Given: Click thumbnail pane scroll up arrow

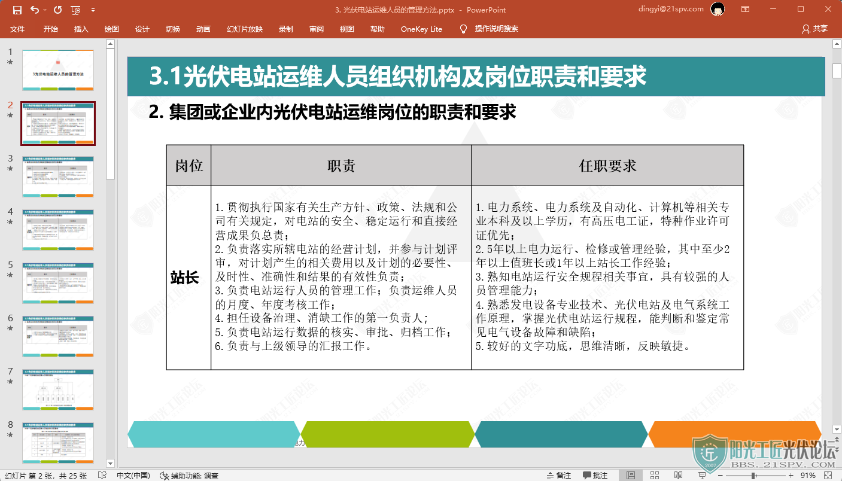Looking at the screenshot, I should [x=110, y=44].
